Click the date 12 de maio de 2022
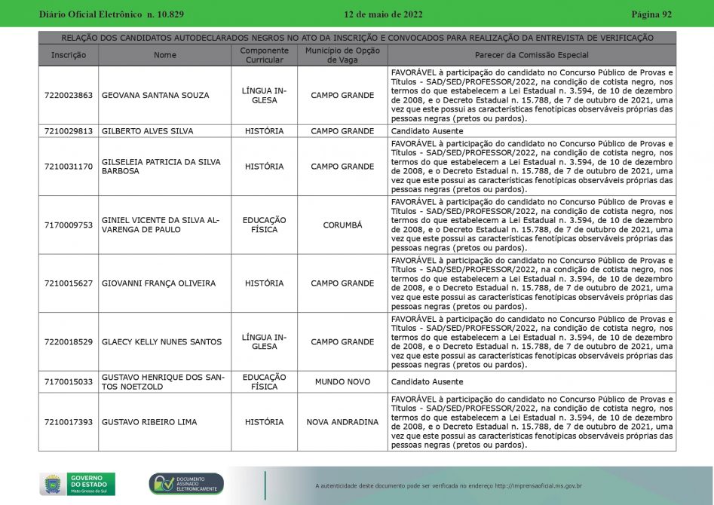The width and height of the screenshot is (714, 505). [383, 14]
